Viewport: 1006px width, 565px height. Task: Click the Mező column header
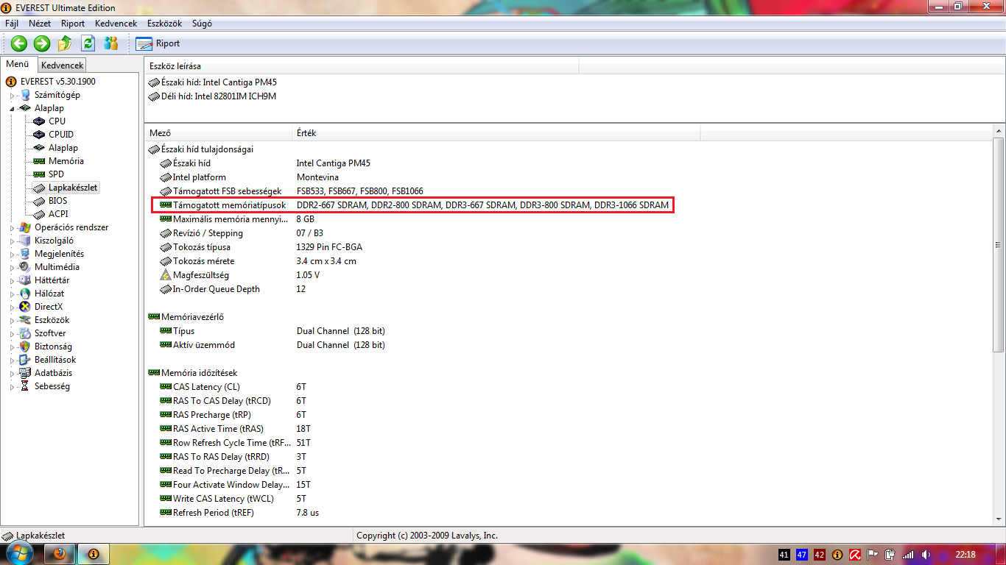(219, 133)
